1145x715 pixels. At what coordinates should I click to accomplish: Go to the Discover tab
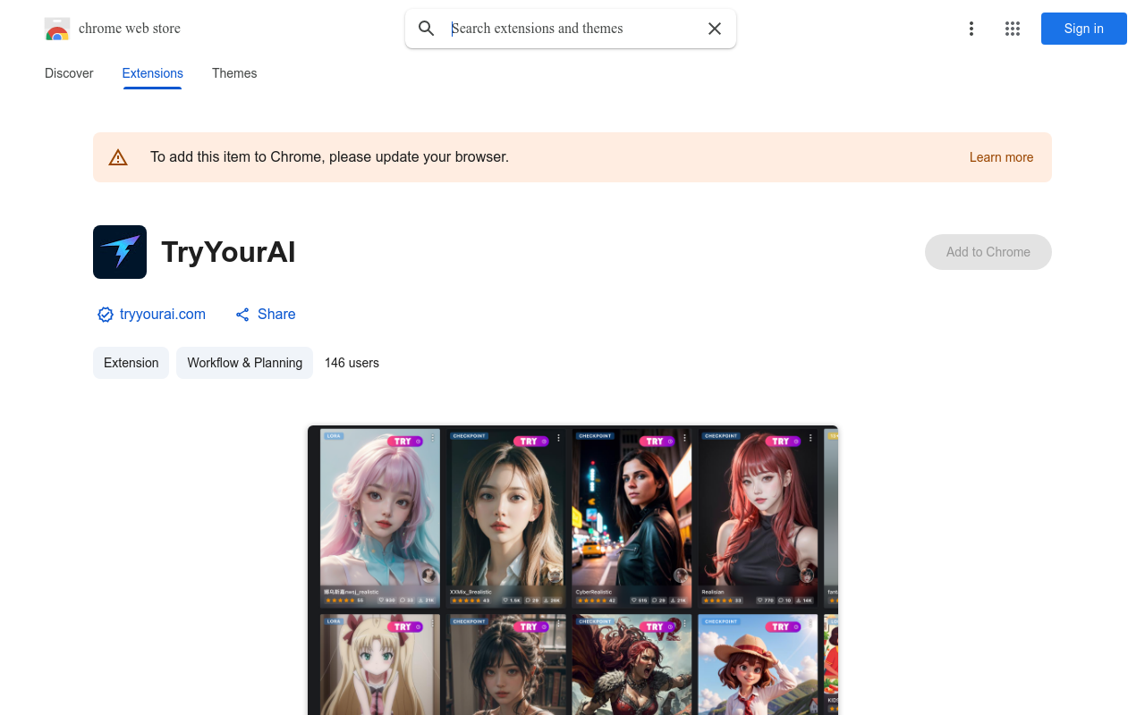(69, 73)
